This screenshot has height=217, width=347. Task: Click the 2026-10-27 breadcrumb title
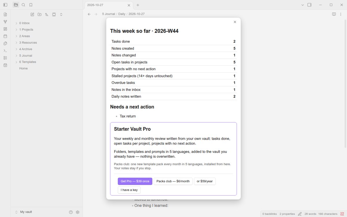(x=136, y=14)
